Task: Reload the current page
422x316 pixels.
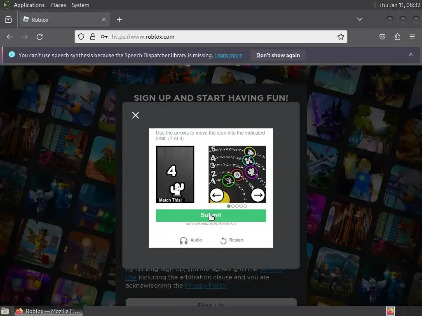Action: tap(40, 37)
